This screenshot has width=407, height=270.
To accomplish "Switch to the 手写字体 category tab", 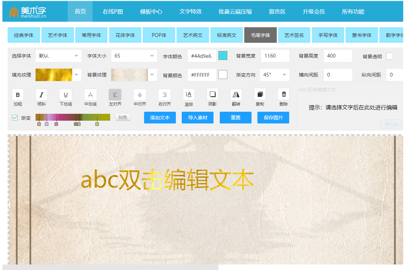I will [328, 35].
